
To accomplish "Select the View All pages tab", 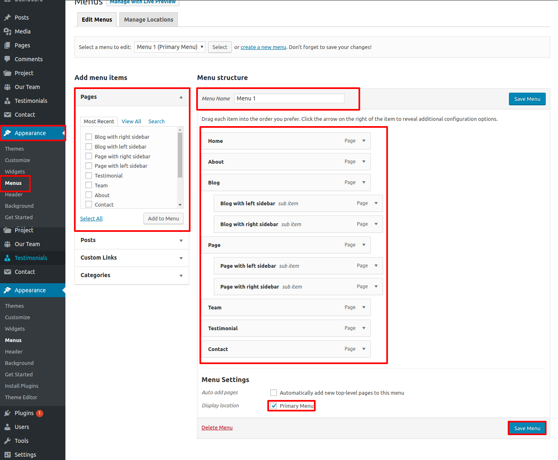I will [x=131, y=121].
